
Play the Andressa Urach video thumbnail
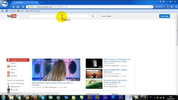56,70
